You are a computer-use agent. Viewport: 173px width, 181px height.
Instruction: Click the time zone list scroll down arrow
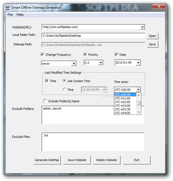(139, 112)
